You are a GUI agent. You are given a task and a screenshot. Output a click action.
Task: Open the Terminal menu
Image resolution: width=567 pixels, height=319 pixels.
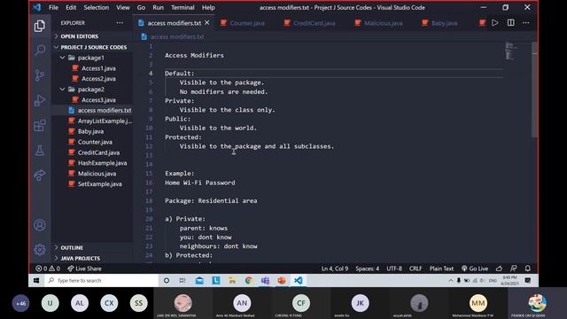(x=183, y=7)
